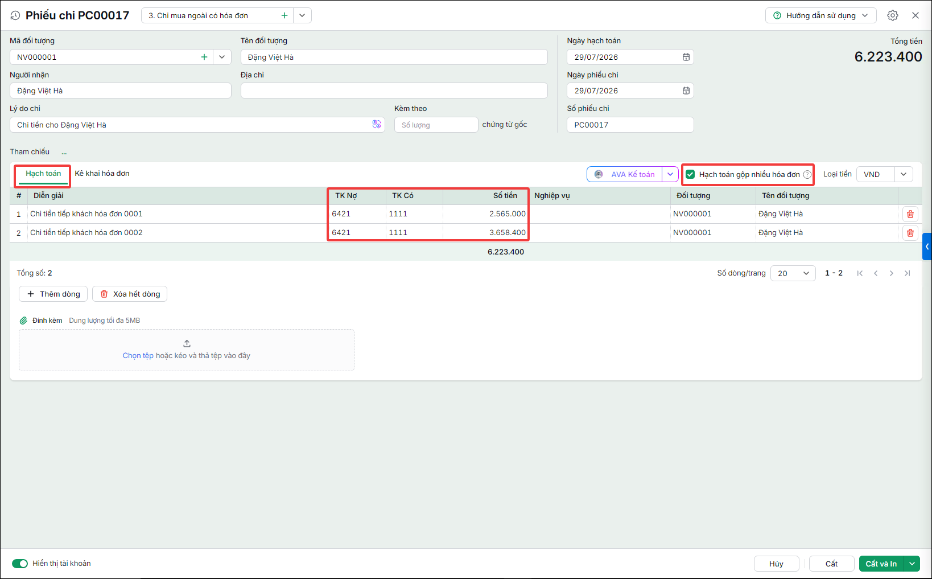Viewport: 932px width, 579px height.
Task: Open Hướng dẫn sử dụng help menu
Action: point(820,15)
